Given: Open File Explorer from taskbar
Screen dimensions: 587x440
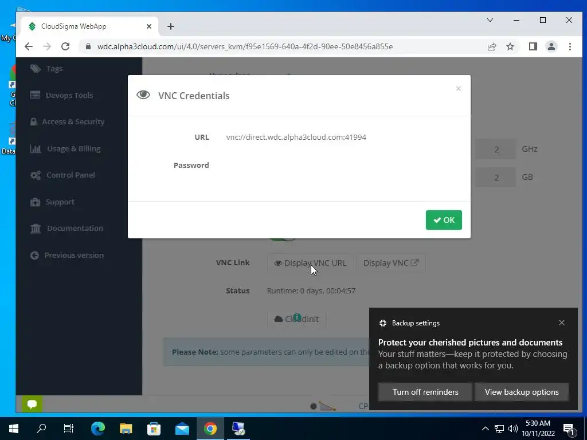Looking at the screenshot, I should [126, 429].
